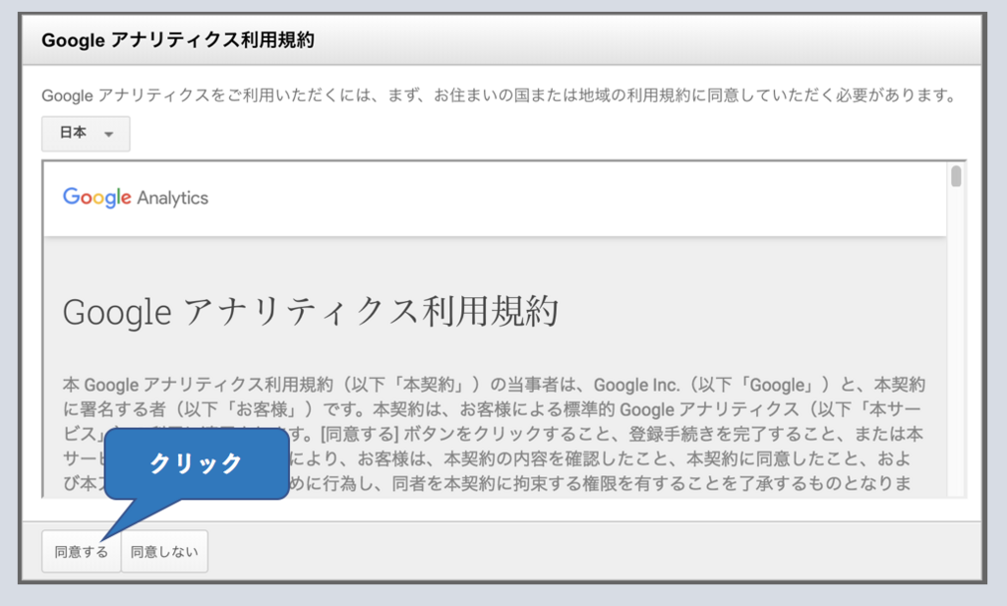Screen dimensions: 1007x606
Task: Open the 日本 country dropdown
Action: 87,134
